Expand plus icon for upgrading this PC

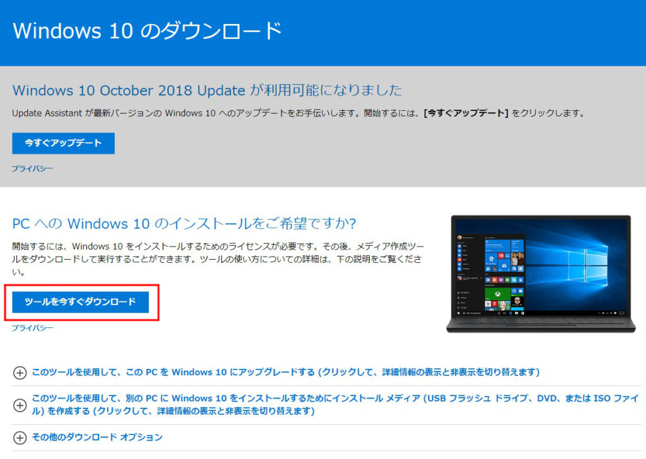pos(20,373)
